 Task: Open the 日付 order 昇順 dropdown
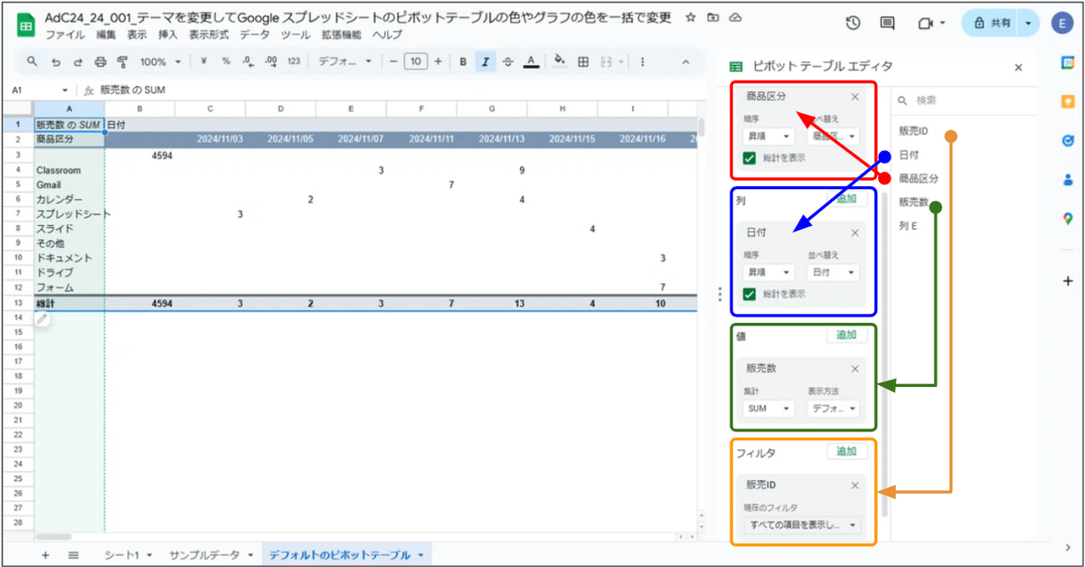[769, 271]
